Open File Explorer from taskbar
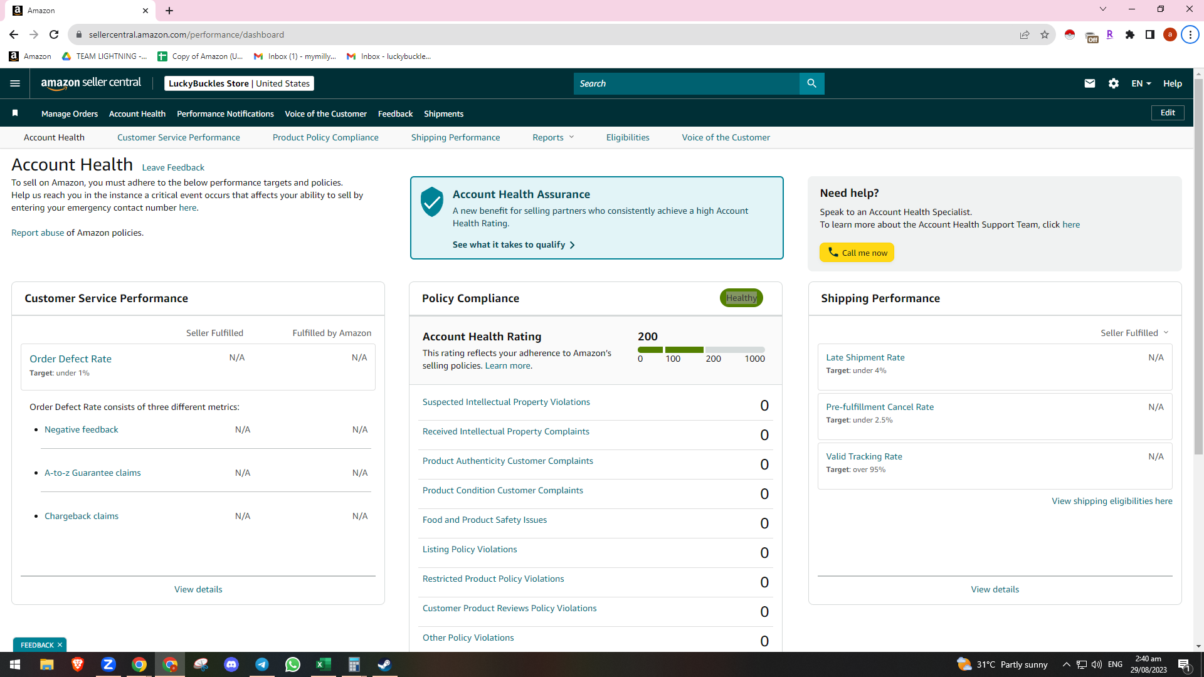 pos(47,664)
